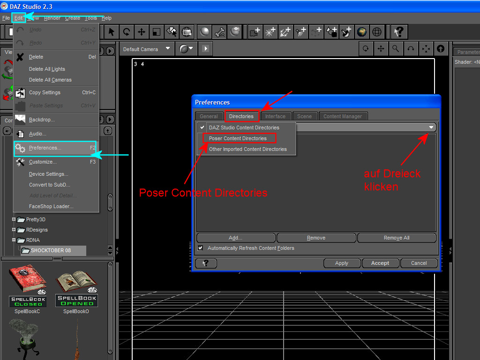Create a new camera with the toolbar icon

point(255,32)
